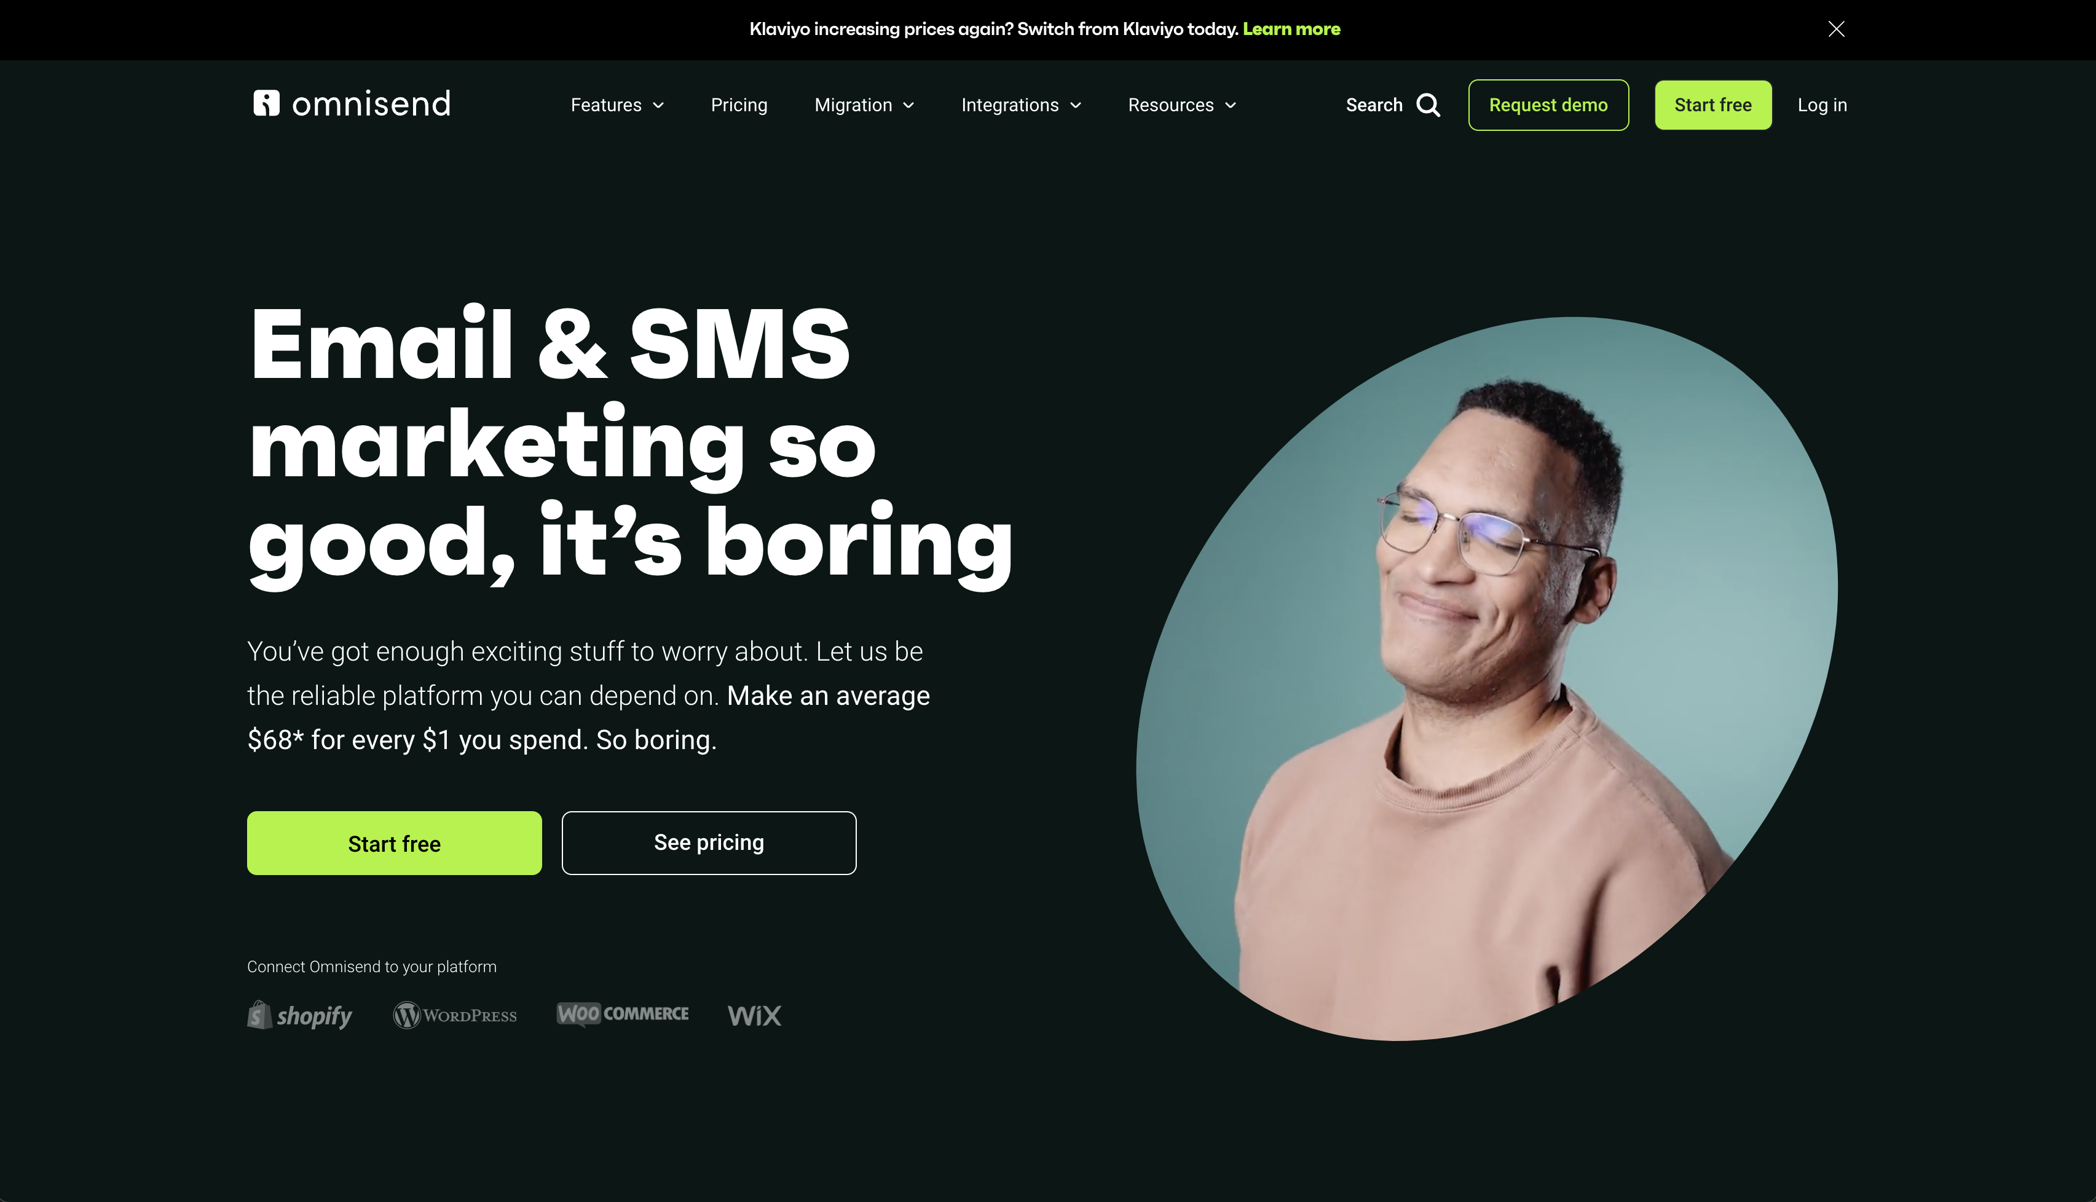Screen dimensions: 2096x1202
Task: Click the Wix platform logo
Action: (755, 1015)
